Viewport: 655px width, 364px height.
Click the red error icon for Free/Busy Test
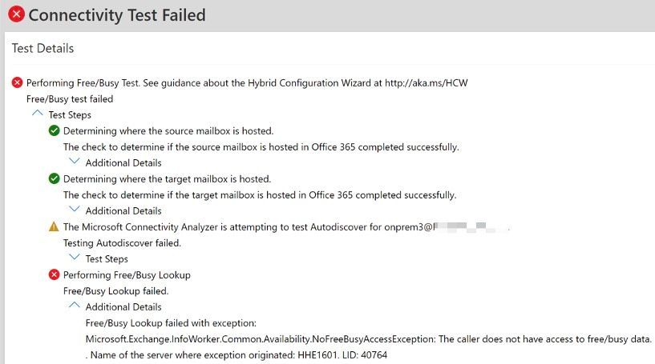point(18,82)
